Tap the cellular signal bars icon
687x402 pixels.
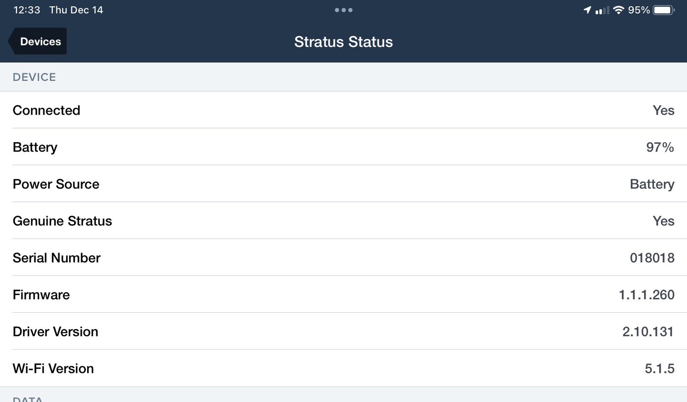[602, 10]
